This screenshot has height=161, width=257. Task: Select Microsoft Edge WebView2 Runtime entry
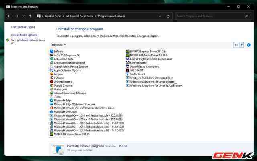pos(72,104)
